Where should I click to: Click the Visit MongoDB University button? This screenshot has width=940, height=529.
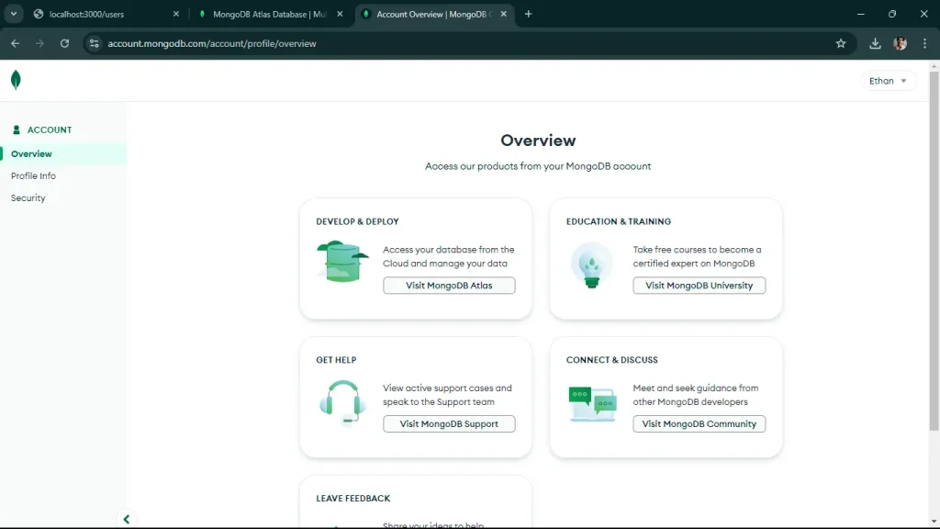[699, 285]
